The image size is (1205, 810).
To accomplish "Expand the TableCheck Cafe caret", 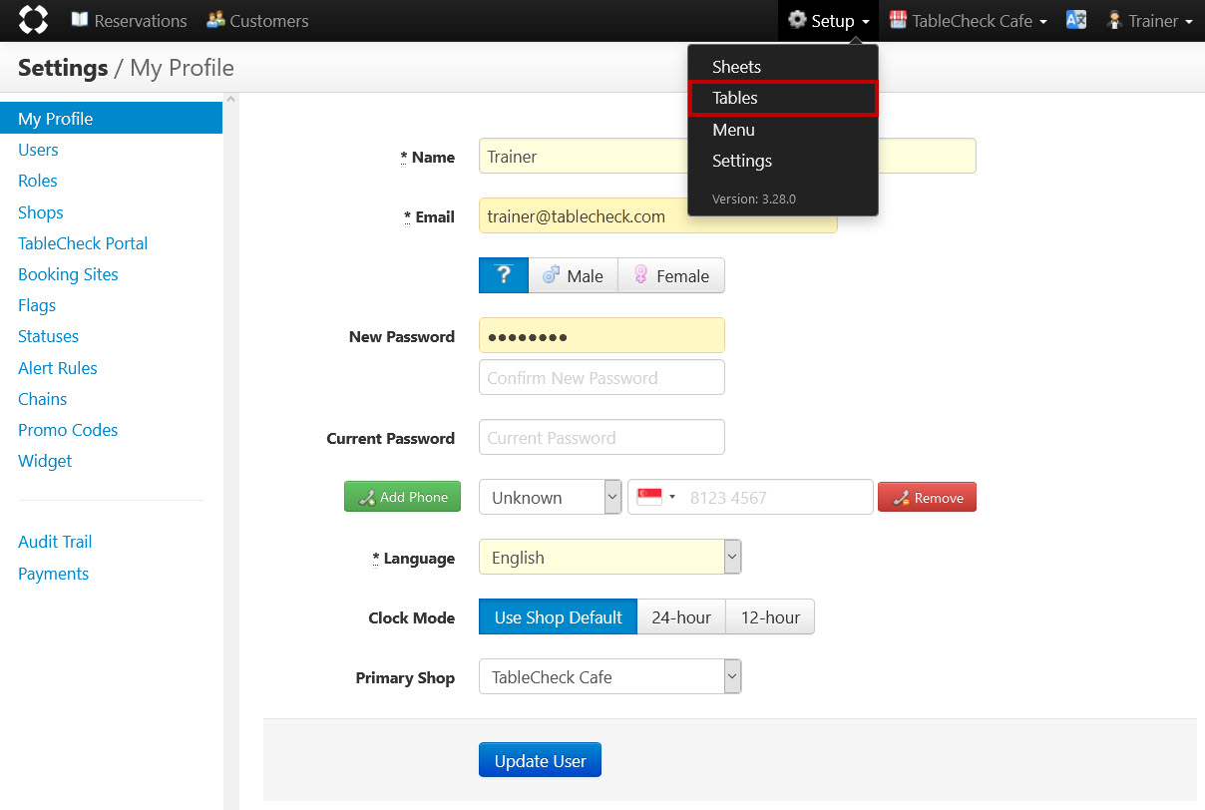I will [x=1043, y=22].
